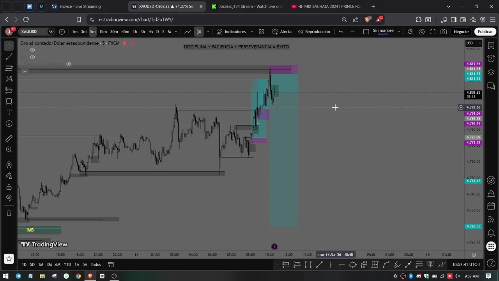Open the Indicadores menu
This screenshot has width=499, height=281.
pos(232,32)
